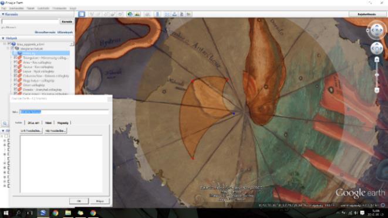Collapse the Helyek places panel

[x=3, y=38]
